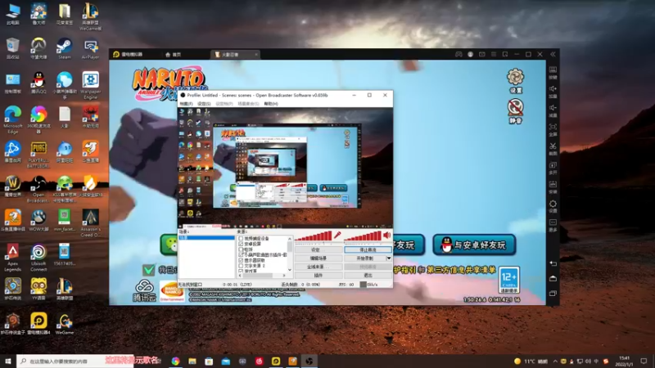Click the OBS 停止串流 button
The image size is (655, 368).
click(368, 249)
